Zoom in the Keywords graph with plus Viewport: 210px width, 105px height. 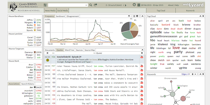[193, 74]
